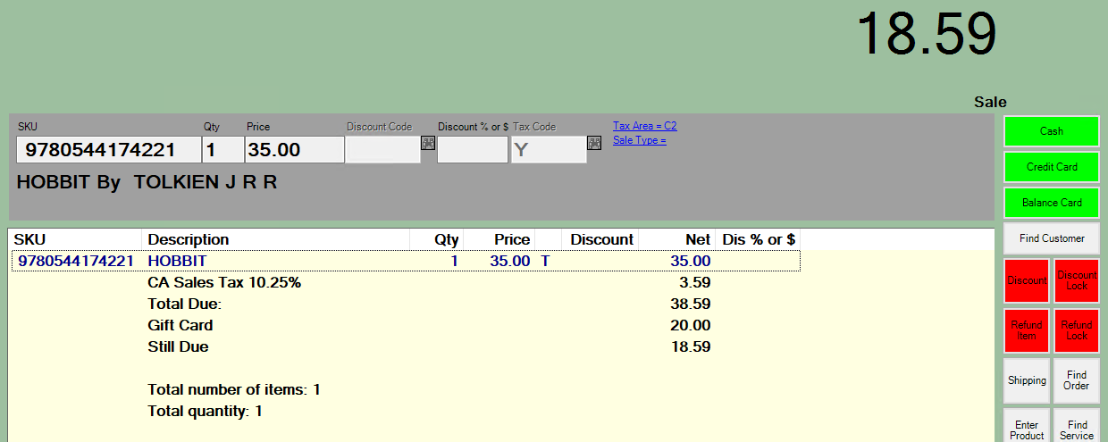
Task: Select the tax amount 3.59
Action: [694, 282]
